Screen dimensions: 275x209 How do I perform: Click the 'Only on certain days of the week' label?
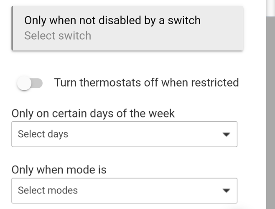[93, 113]
